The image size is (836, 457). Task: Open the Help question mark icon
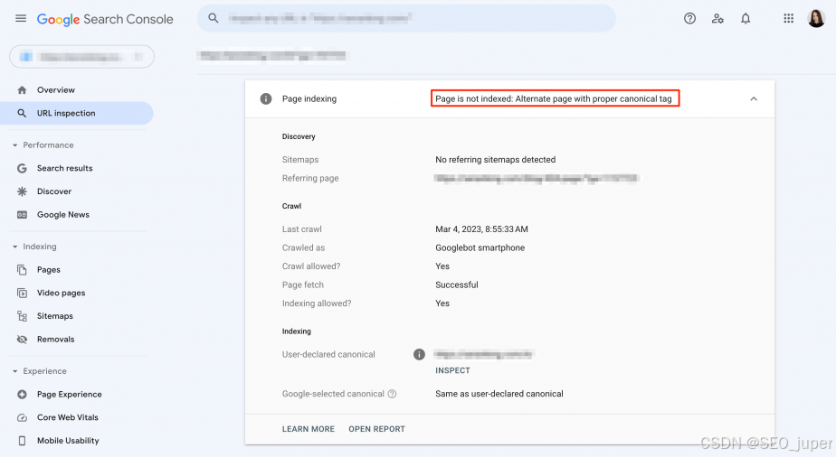coord(690,19)
